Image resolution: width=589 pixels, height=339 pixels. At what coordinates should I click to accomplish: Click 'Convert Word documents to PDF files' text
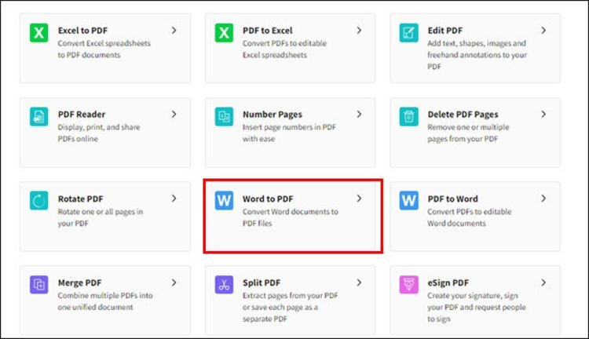291,217
